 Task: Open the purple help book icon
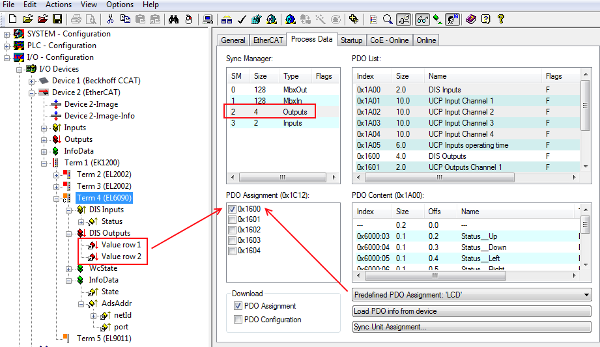471,19
